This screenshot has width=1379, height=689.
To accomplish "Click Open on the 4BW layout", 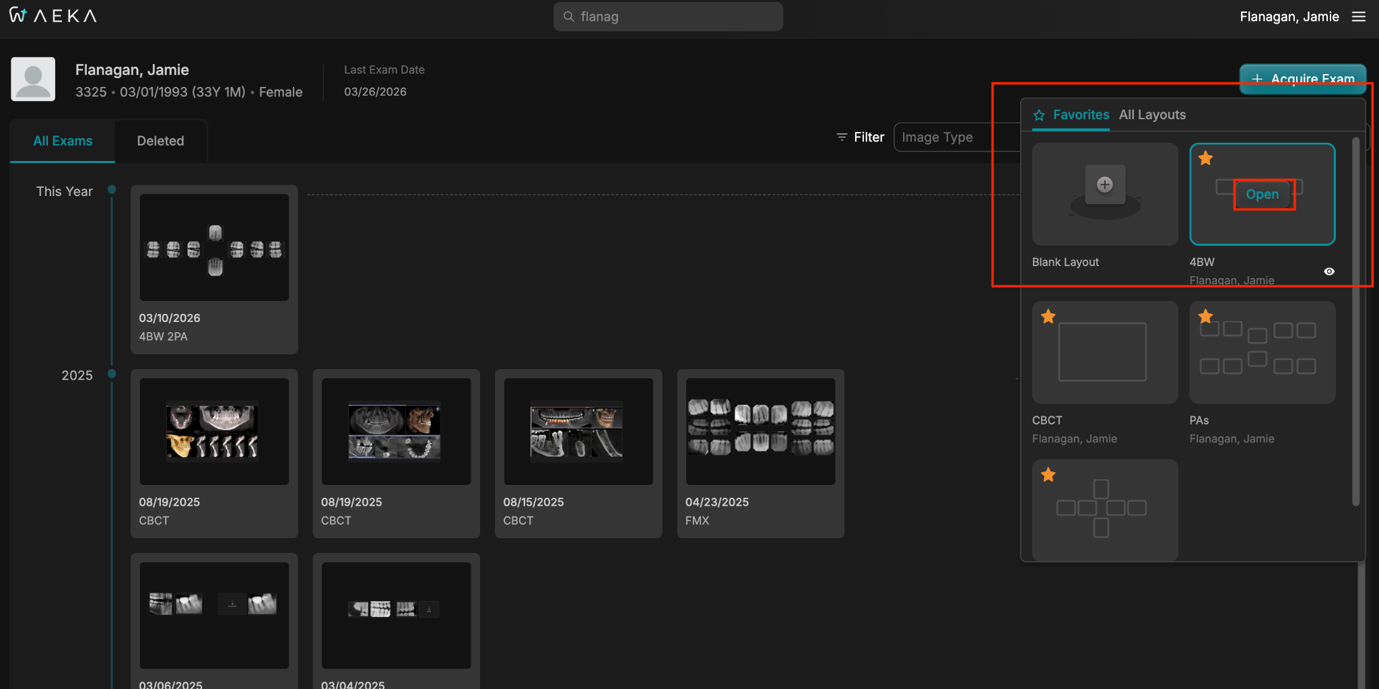I will [x=1262, y=194].
